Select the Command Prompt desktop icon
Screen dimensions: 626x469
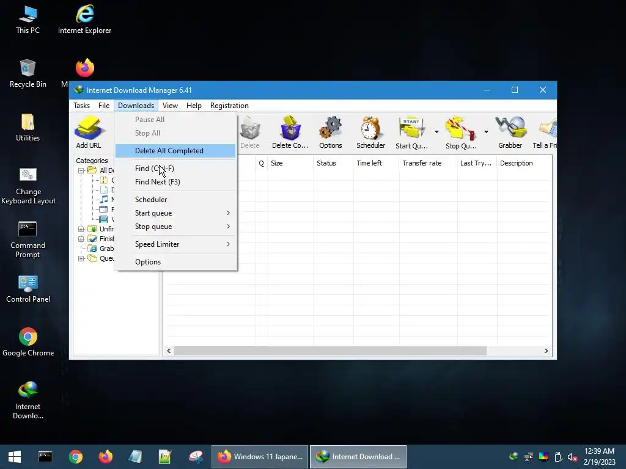(28, 239)
